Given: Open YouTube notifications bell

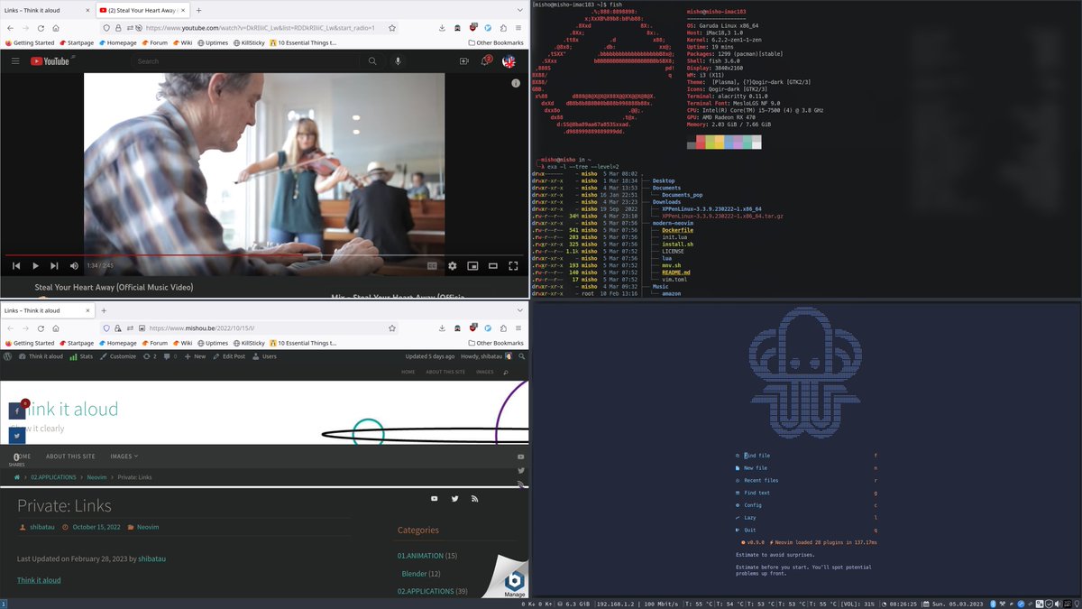Looking at the screenshot, I should [486, 61].
